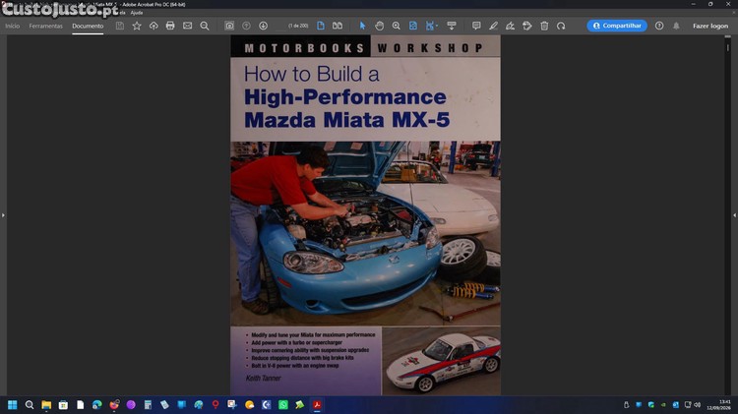Go to next page arrow
The image size is (738, 414).
(263, 26)
